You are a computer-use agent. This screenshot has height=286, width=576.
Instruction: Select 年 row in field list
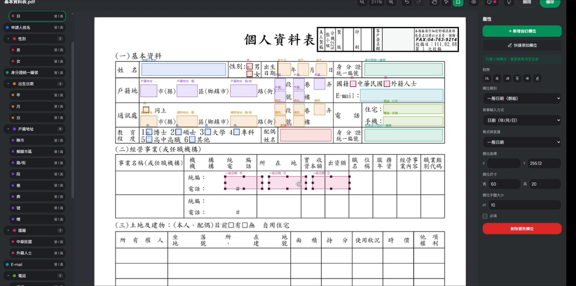[37, 95]
